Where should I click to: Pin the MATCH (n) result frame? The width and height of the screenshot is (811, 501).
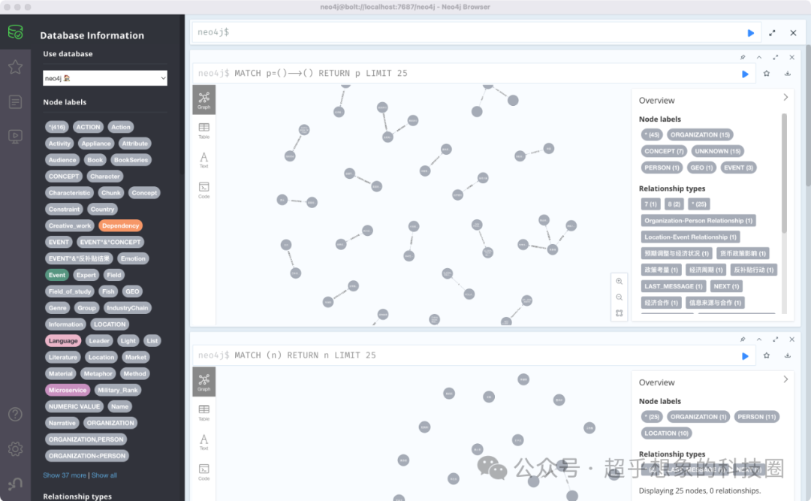[x=743, y=340]
